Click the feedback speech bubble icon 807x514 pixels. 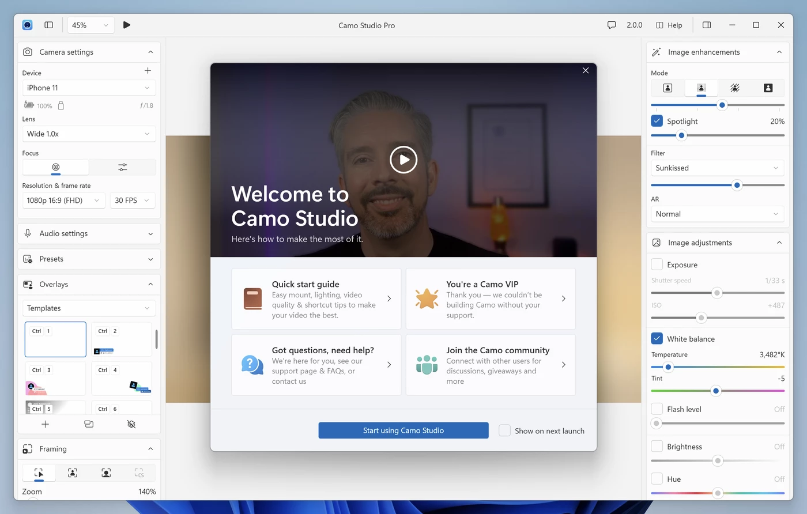tap(612, 25)
